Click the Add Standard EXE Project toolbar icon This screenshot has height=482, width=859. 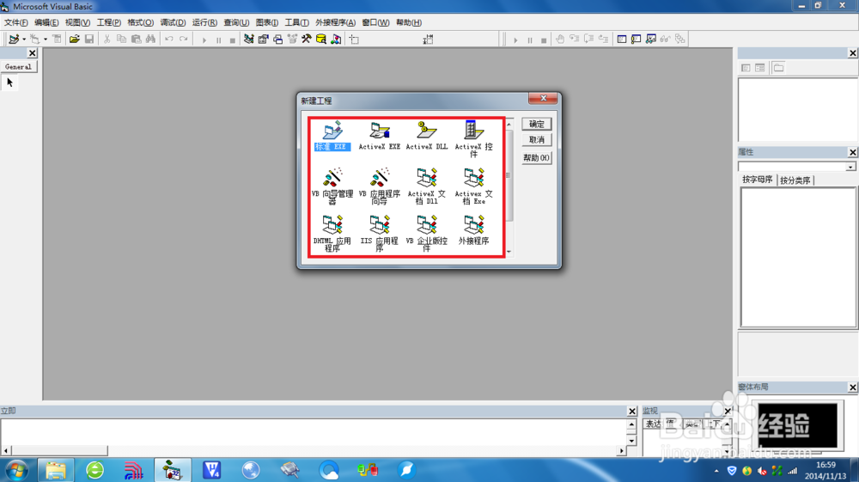(x=14, y=39)
